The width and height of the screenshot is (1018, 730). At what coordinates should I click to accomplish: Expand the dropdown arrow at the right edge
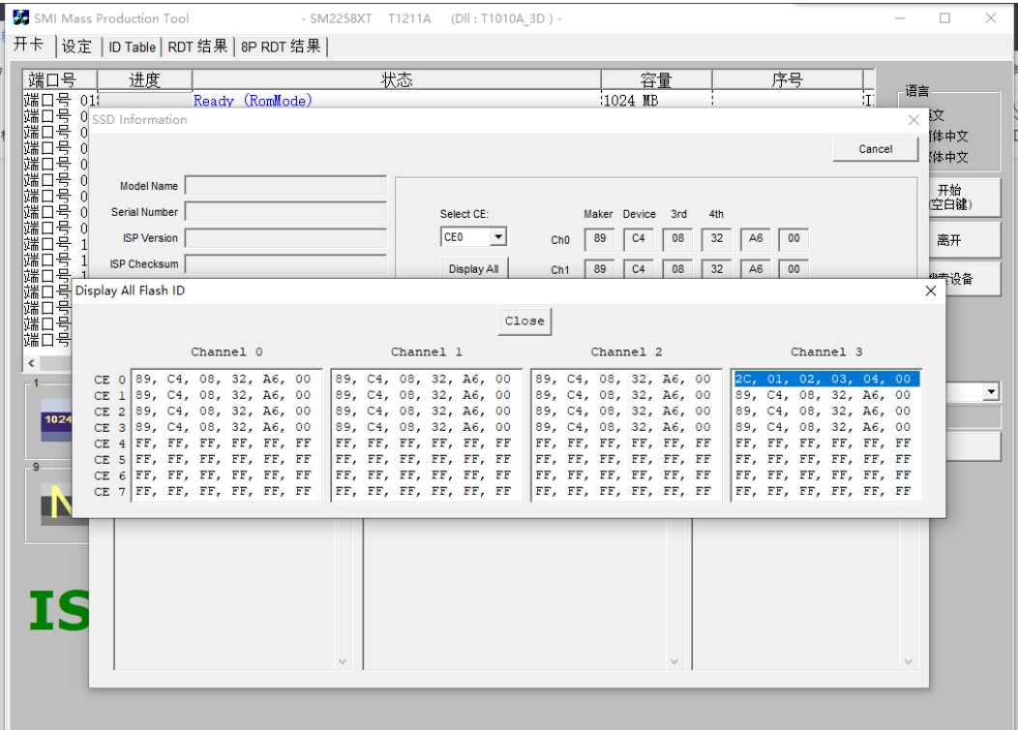point(991,392)
